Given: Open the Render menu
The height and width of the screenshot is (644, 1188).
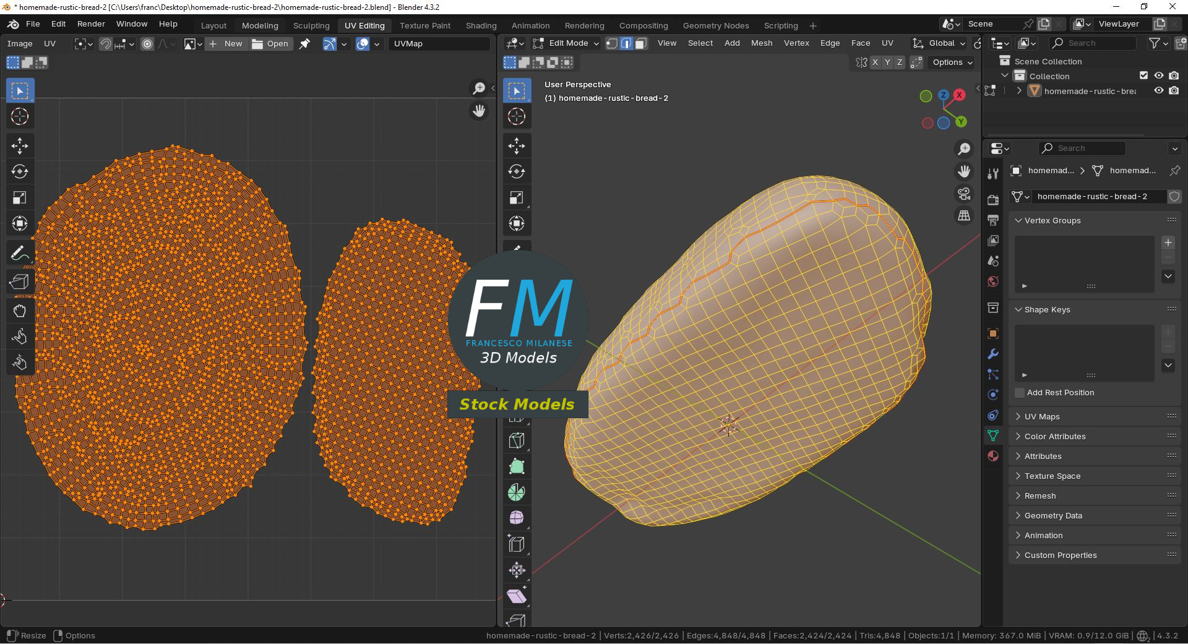Looking at the screenshot, I should [91, 24].
